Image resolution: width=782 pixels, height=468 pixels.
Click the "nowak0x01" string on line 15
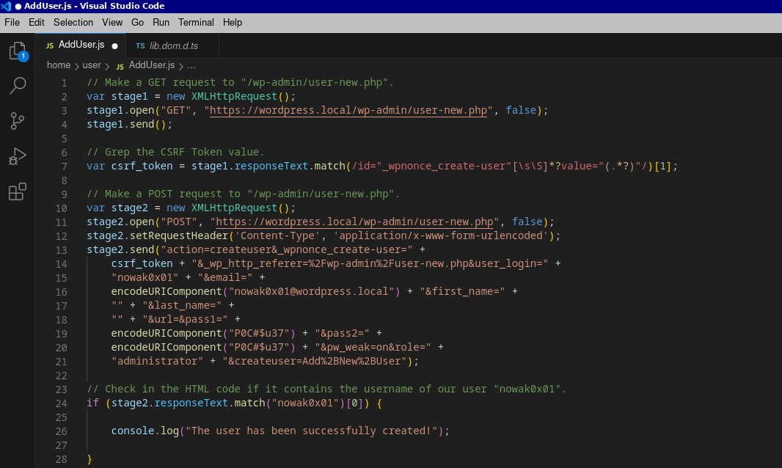[145, 277]
